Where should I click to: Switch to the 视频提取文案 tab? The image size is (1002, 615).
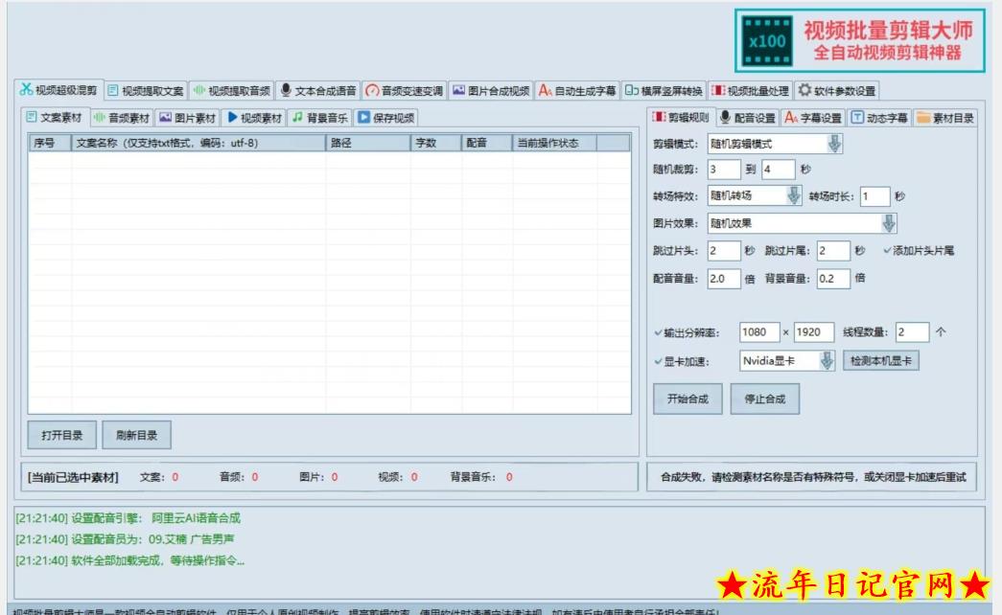pos(144,89)
